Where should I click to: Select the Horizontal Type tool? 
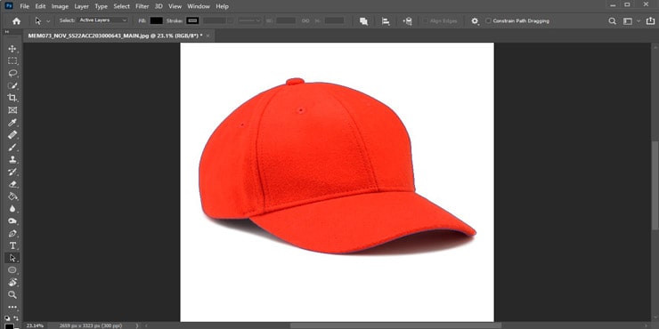click(12, 245)
